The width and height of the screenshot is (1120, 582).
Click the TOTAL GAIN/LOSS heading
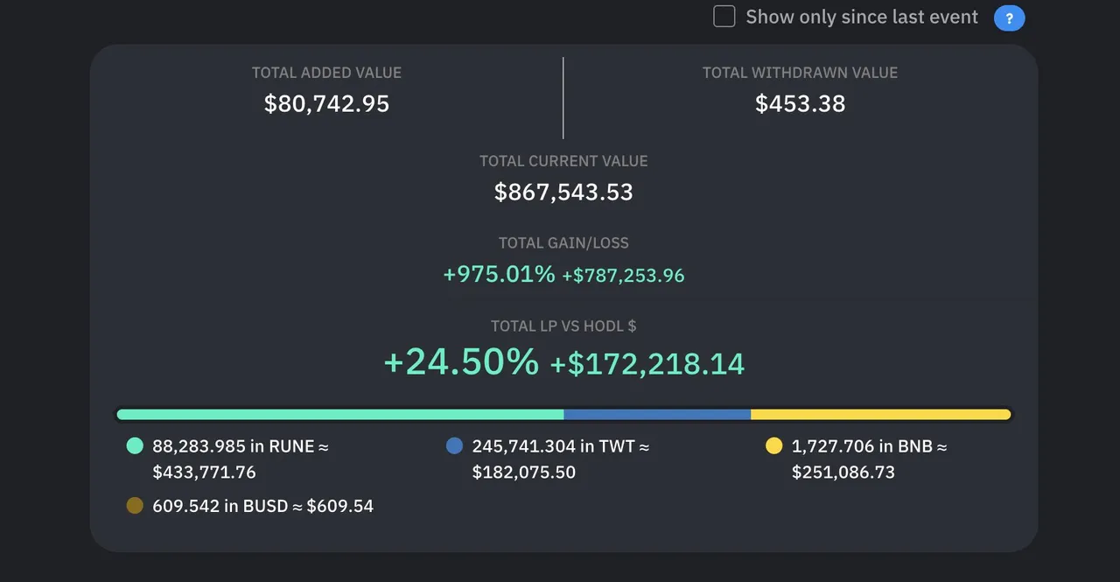point(563,243)
